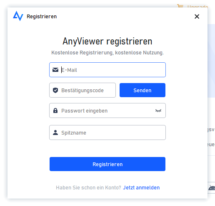Send the verification code with Senden

[x=142, y=90]
